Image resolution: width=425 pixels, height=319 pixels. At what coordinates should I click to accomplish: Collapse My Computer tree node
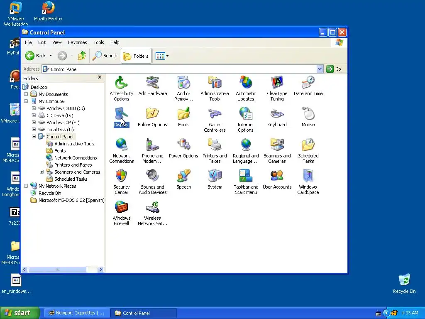click(26, 101)
